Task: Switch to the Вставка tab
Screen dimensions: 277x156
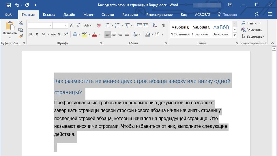Action: click(x=49, y=15)
